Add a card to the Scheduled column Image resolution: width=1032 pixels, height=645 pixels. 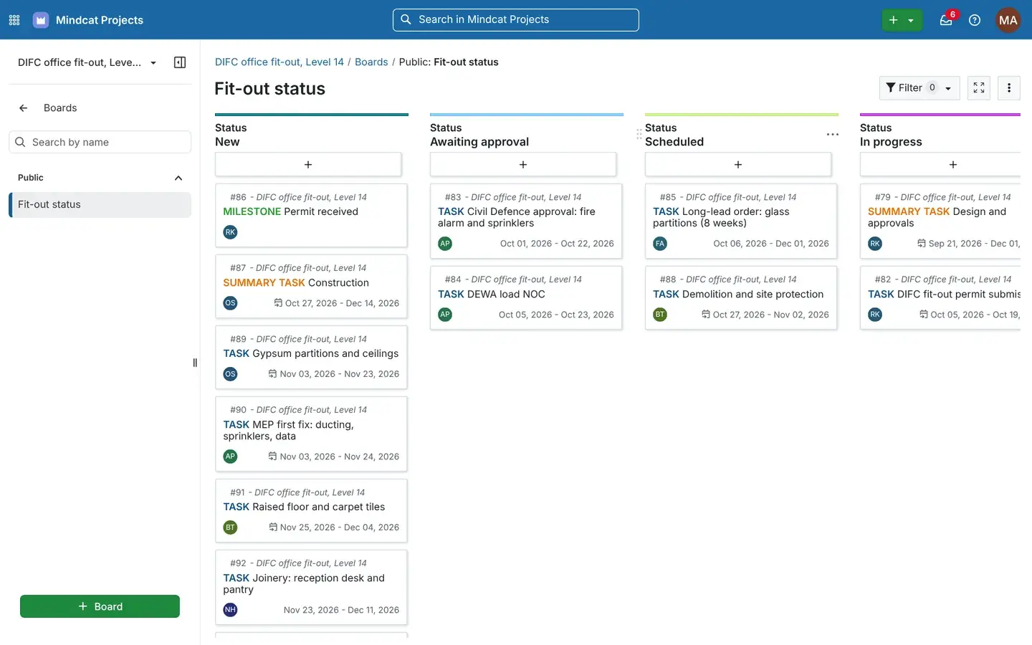tap(738, 165)
